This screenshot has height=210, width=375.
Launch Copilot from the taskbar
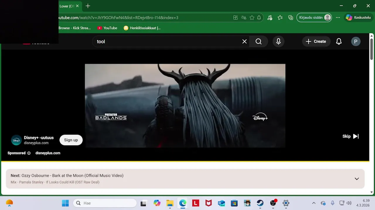[157, 203]
